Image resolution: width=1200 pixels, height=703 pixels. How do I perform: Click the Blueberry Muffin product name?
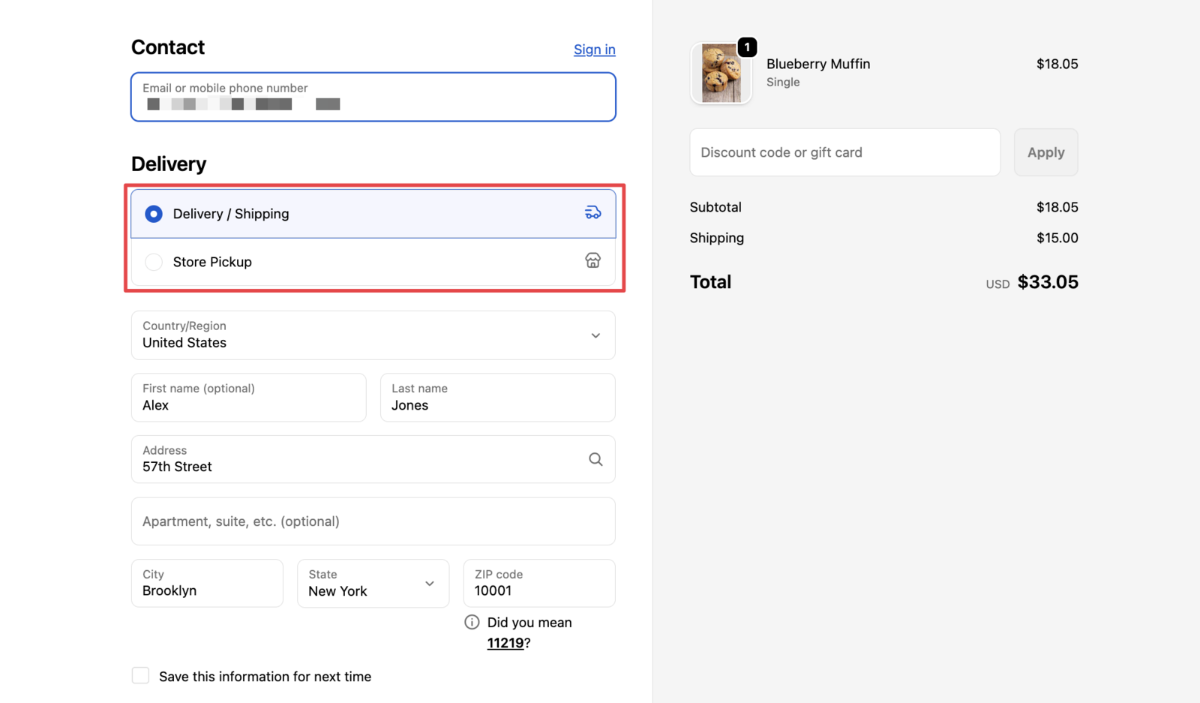coord(818,64)
